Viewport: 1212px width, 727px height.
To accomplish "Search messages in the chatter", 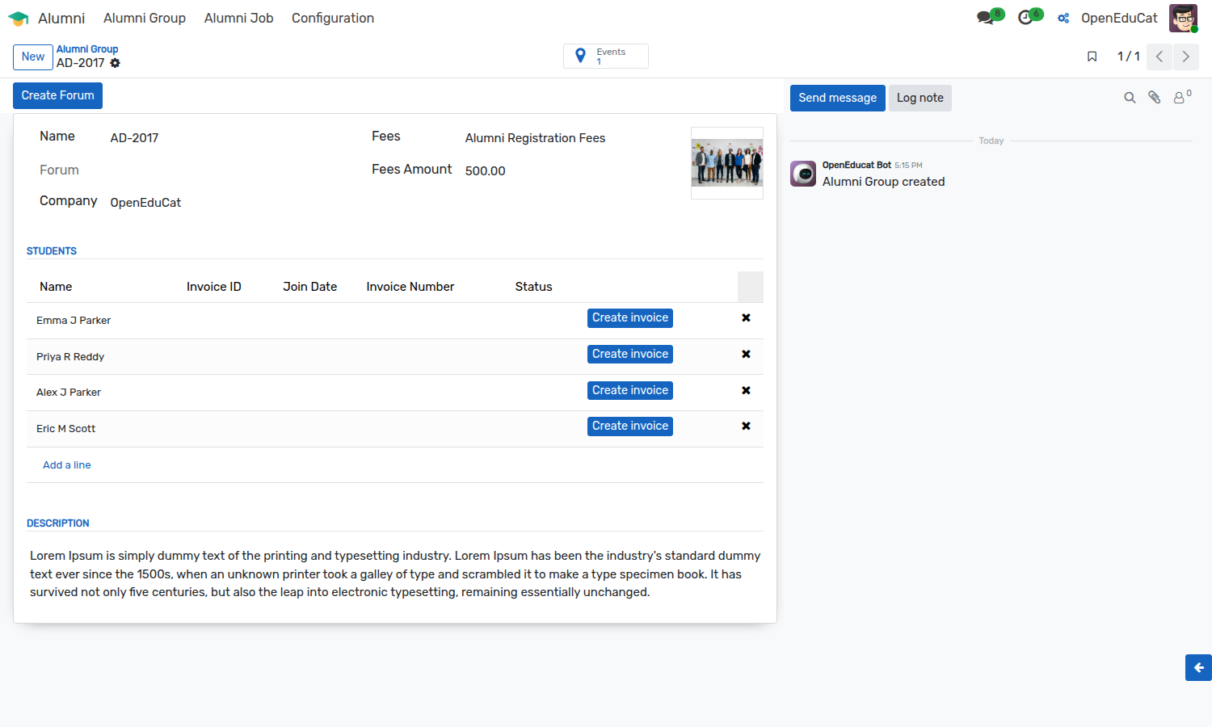I will coord(1130,98).
